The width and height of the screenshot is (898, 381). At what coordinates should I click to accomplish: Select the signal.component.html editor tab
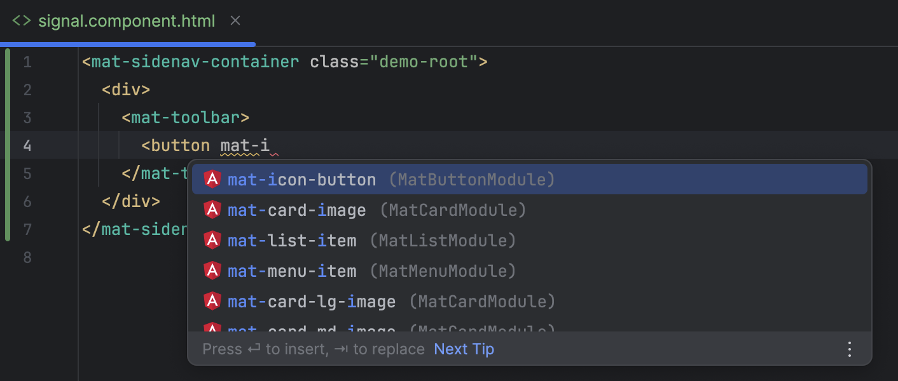click(127, 20)
